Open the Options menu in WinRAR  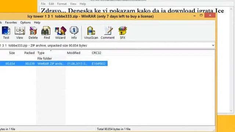click(x=25, y=22)
